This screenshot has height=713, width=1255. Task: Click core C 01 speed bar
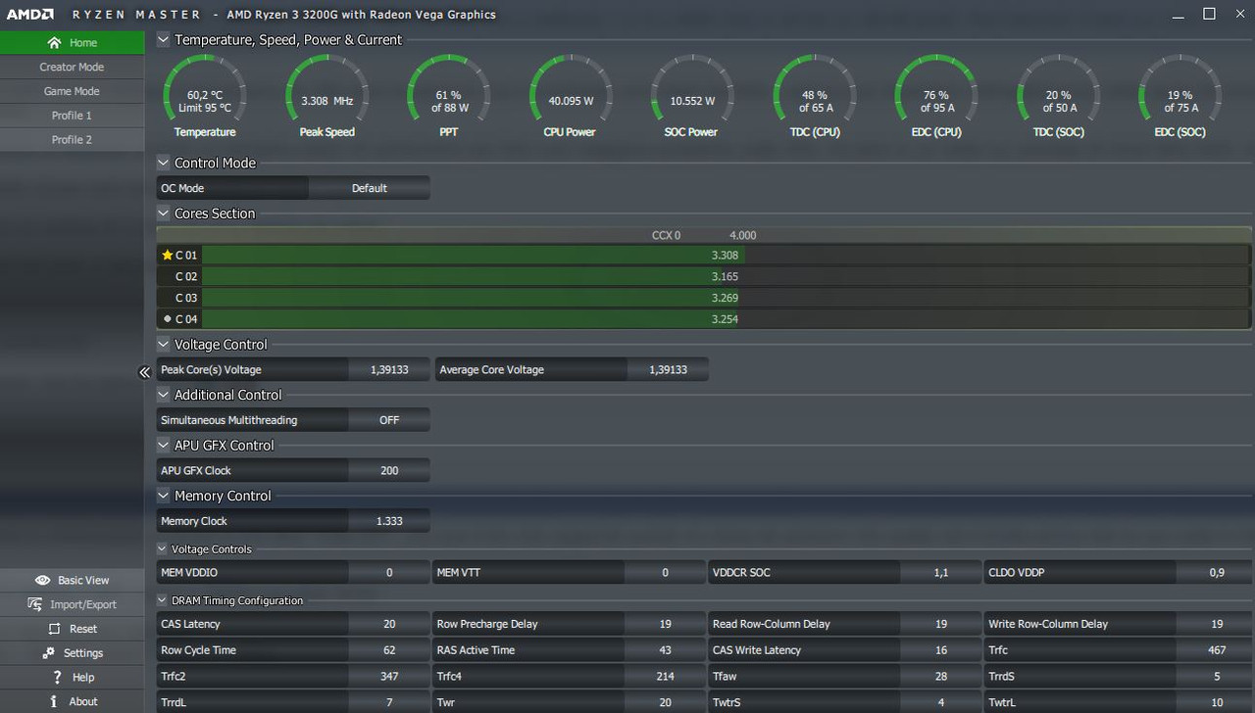coord(726,255)
